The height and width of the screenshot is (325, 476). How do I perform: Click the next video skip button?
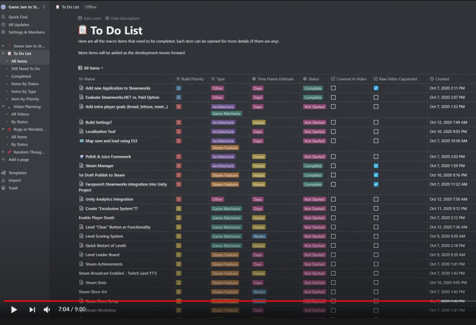(32, 309)
